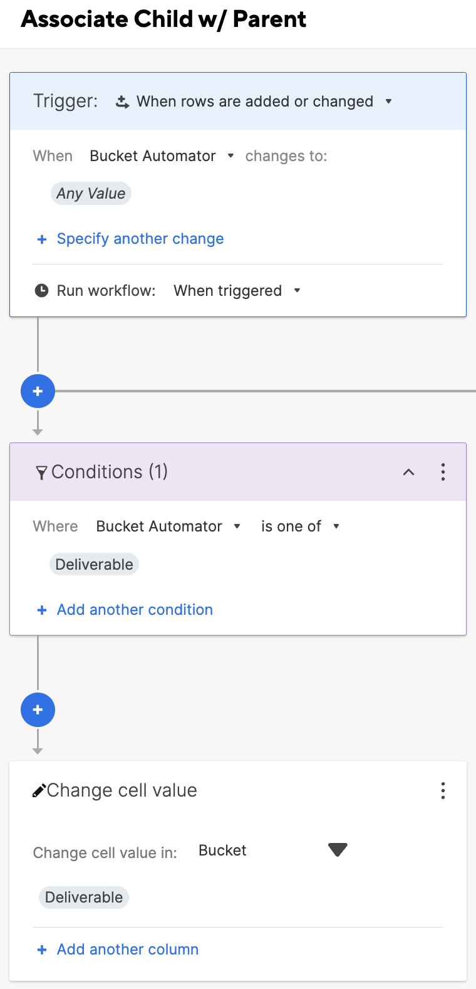Open the kebab menu on the Conditions block
Screen dimensions: 476x989
coord(443,472)
